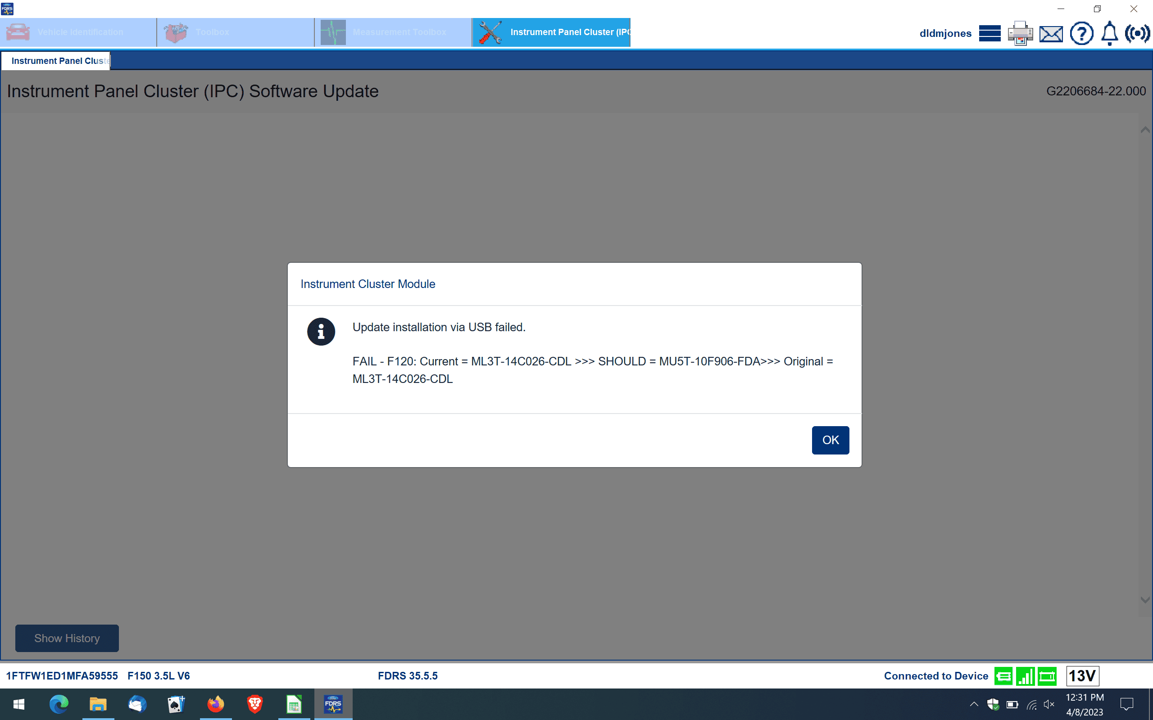This screenshot has width=1153, height=720.
Task: Click the printer icon
Action: coord(1020,33)
